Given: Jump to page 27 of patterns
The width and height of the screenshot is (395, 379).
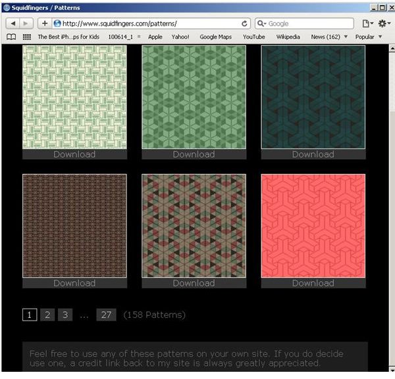Looking at the screenshot, I should point(106,315).
